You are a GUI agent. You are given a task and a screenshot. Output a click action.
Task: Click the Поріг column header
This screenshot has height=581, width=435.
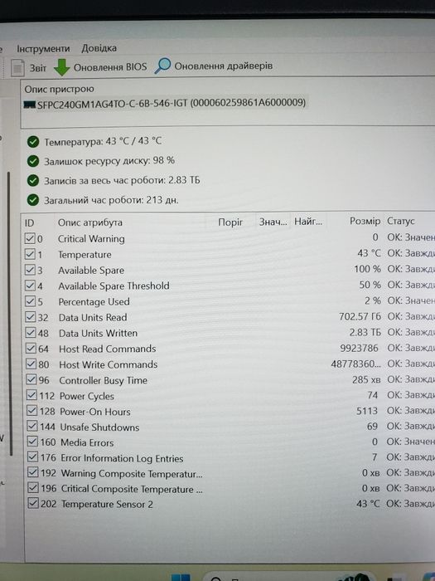[230, 222]
